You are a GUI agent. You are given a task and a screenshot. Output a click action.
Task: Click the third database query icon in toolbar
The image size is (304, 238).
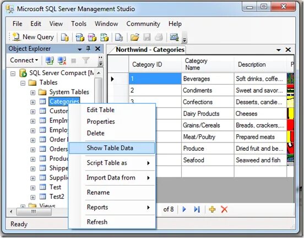[104, 37]
